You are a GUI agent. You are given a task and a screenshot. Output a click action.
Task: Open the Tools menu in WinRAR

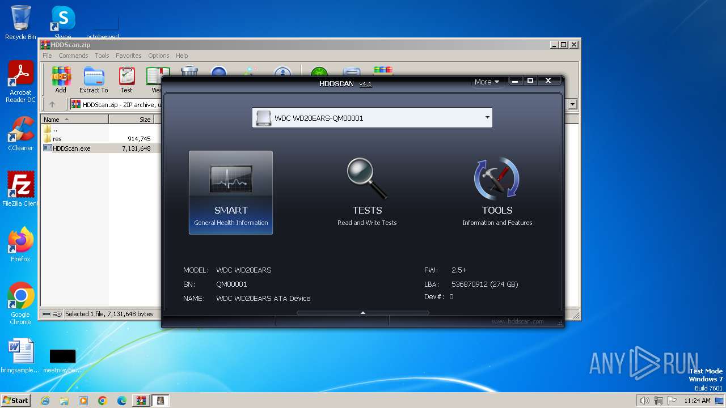coord(102,56)
